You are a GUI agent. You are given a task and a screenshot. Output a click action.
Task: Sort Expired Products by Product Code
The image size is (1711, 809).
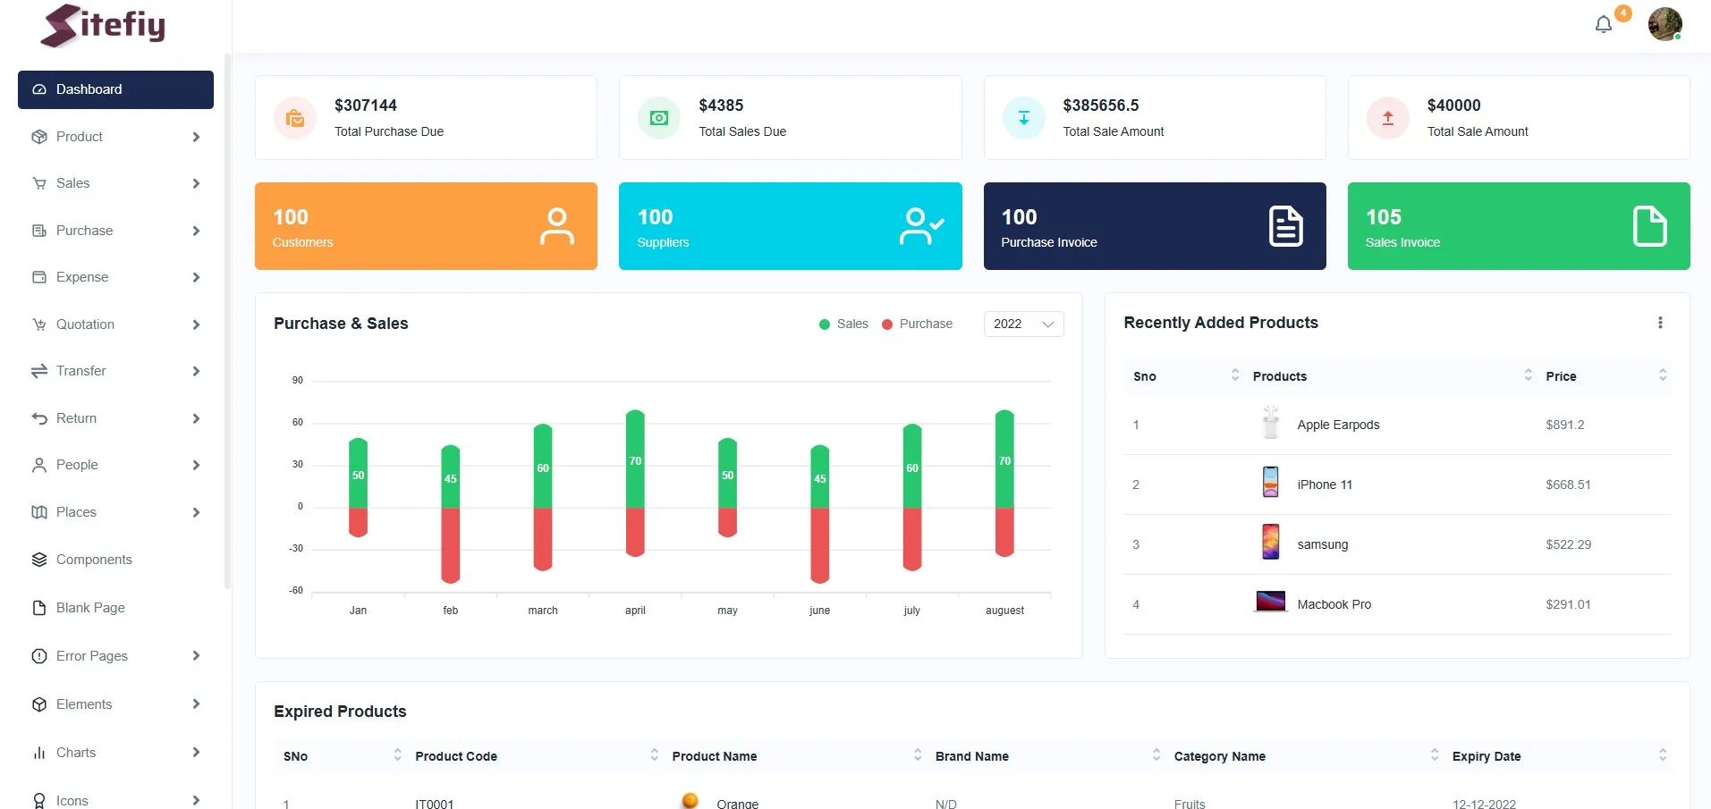654,755
